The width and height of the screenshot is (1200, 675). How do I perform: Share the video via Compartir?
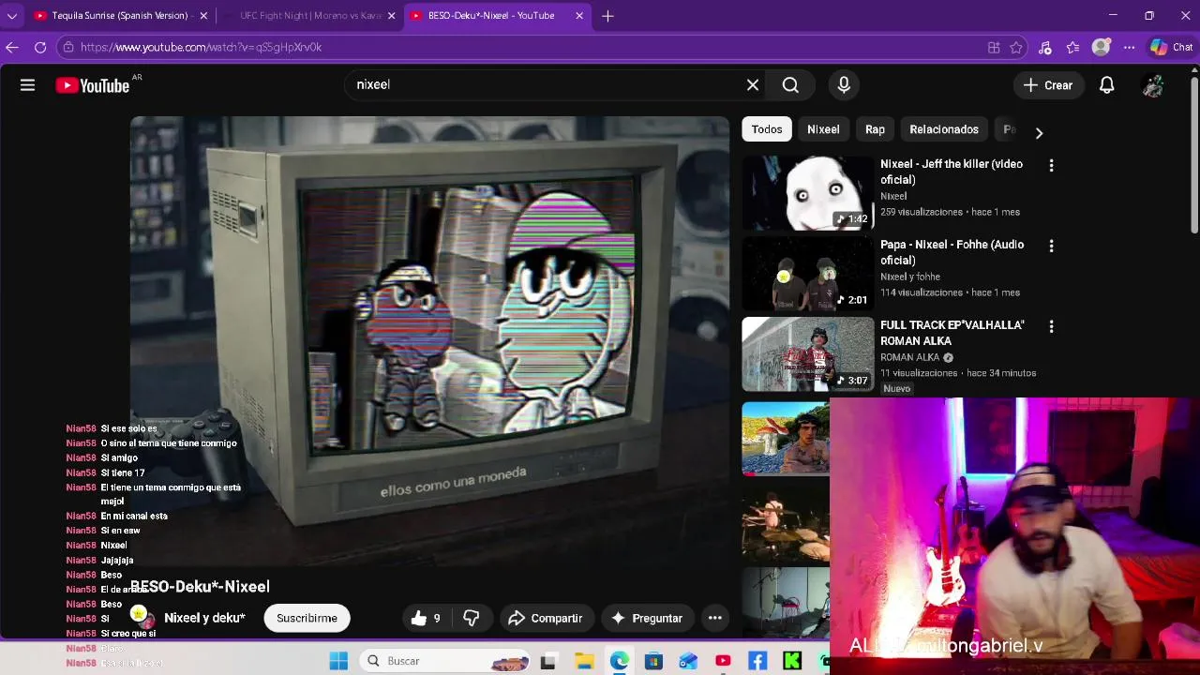[x=546, y=618]
